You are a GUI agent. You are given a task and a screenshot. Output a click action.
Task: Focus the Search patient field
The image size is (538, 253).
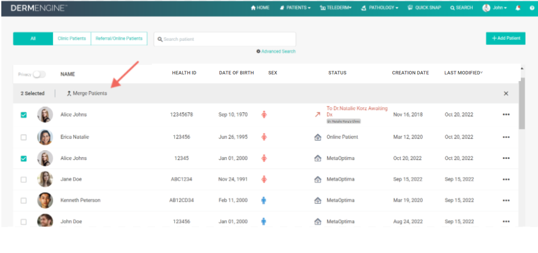pos(225,39)
